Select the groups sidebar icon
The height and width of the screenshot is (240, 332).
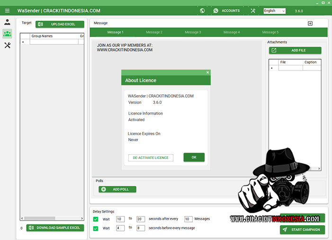7,34
